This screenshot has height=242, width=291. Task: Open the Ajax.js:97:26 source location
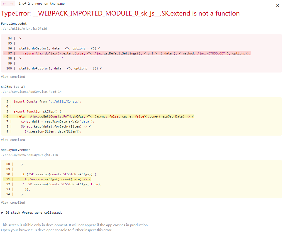point(24,28)
